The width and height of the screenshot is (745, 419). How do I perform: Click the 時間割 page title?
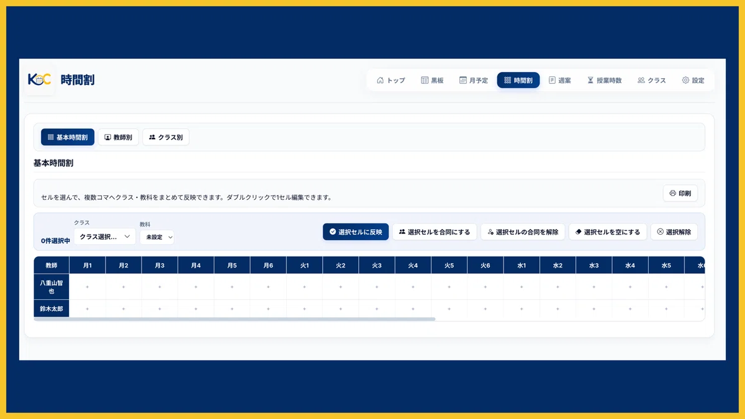click(78, 80)
